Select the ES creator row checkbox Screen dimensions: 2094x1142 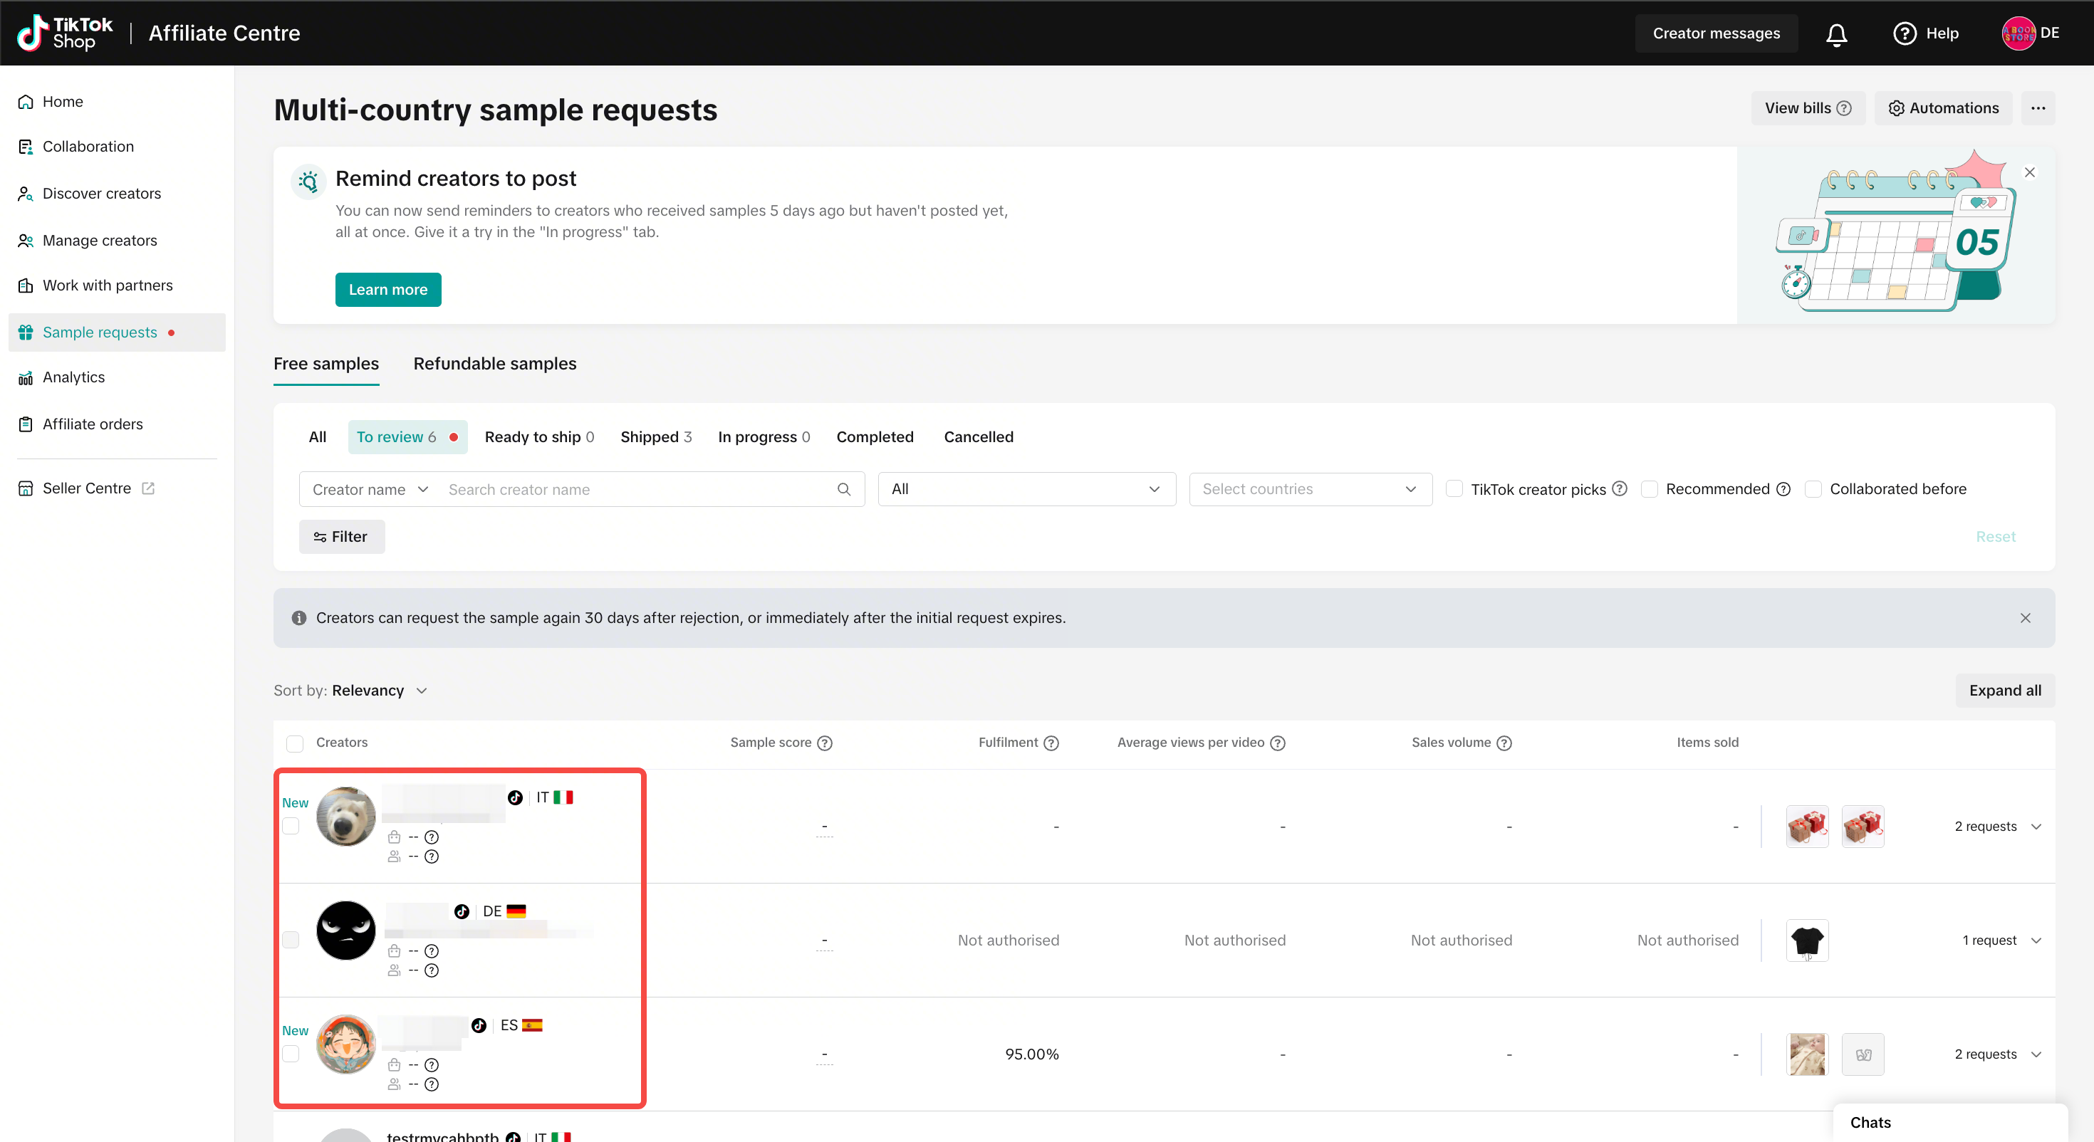(290, 1054)
